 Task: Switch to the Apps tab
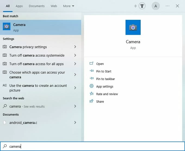(x=19, y=6)
